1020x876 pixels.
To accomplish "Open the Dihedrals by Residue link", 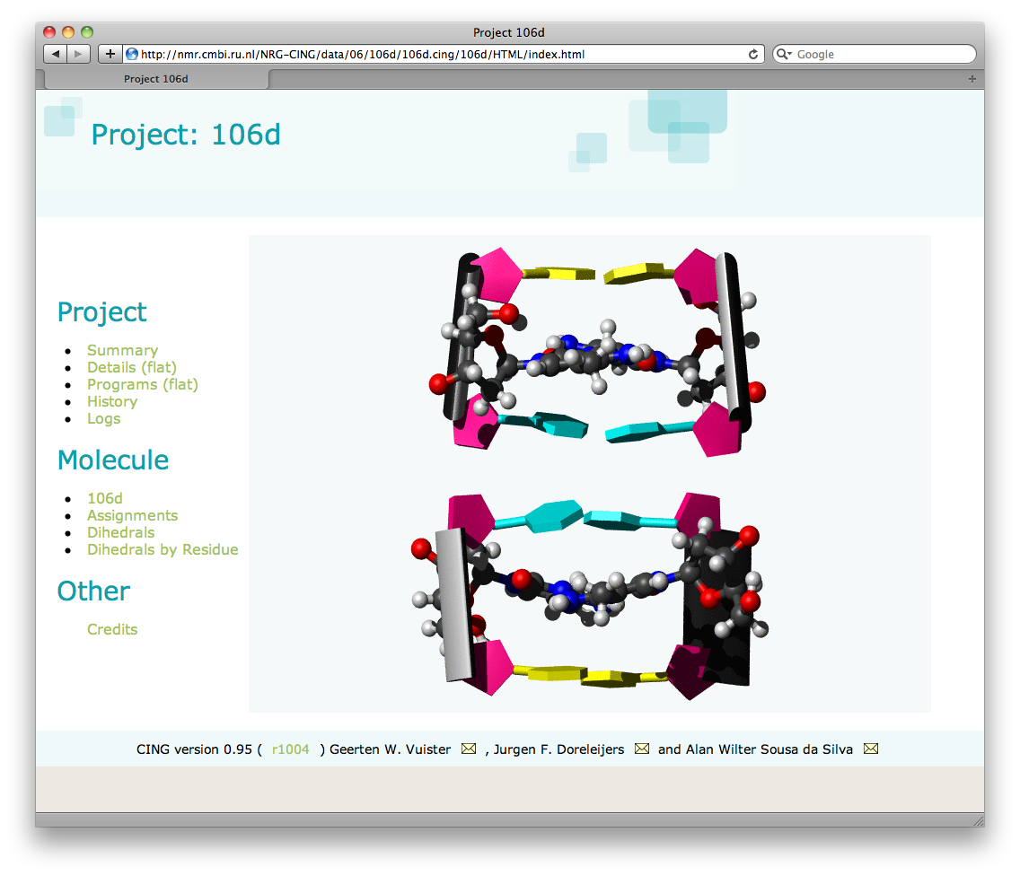I will [x=163, y=549].
